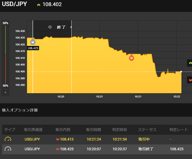Viewport: 192px width, 159px height.
Task: Click the top 50% sentiment label
Action: tap(6, 23)
